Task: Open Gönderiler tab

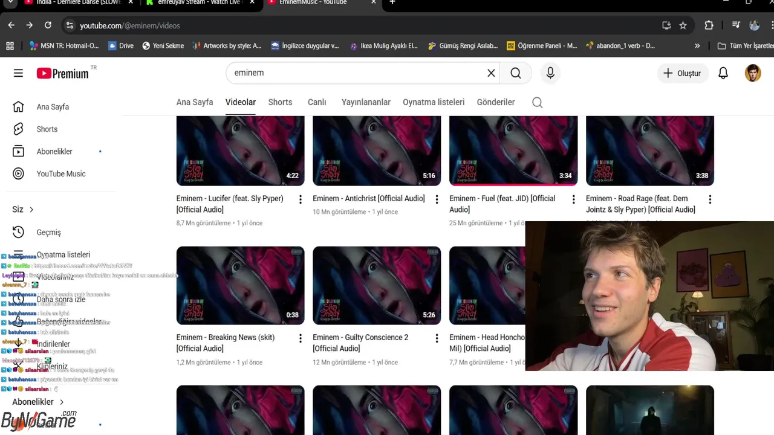Action: (x=496, y=102)
